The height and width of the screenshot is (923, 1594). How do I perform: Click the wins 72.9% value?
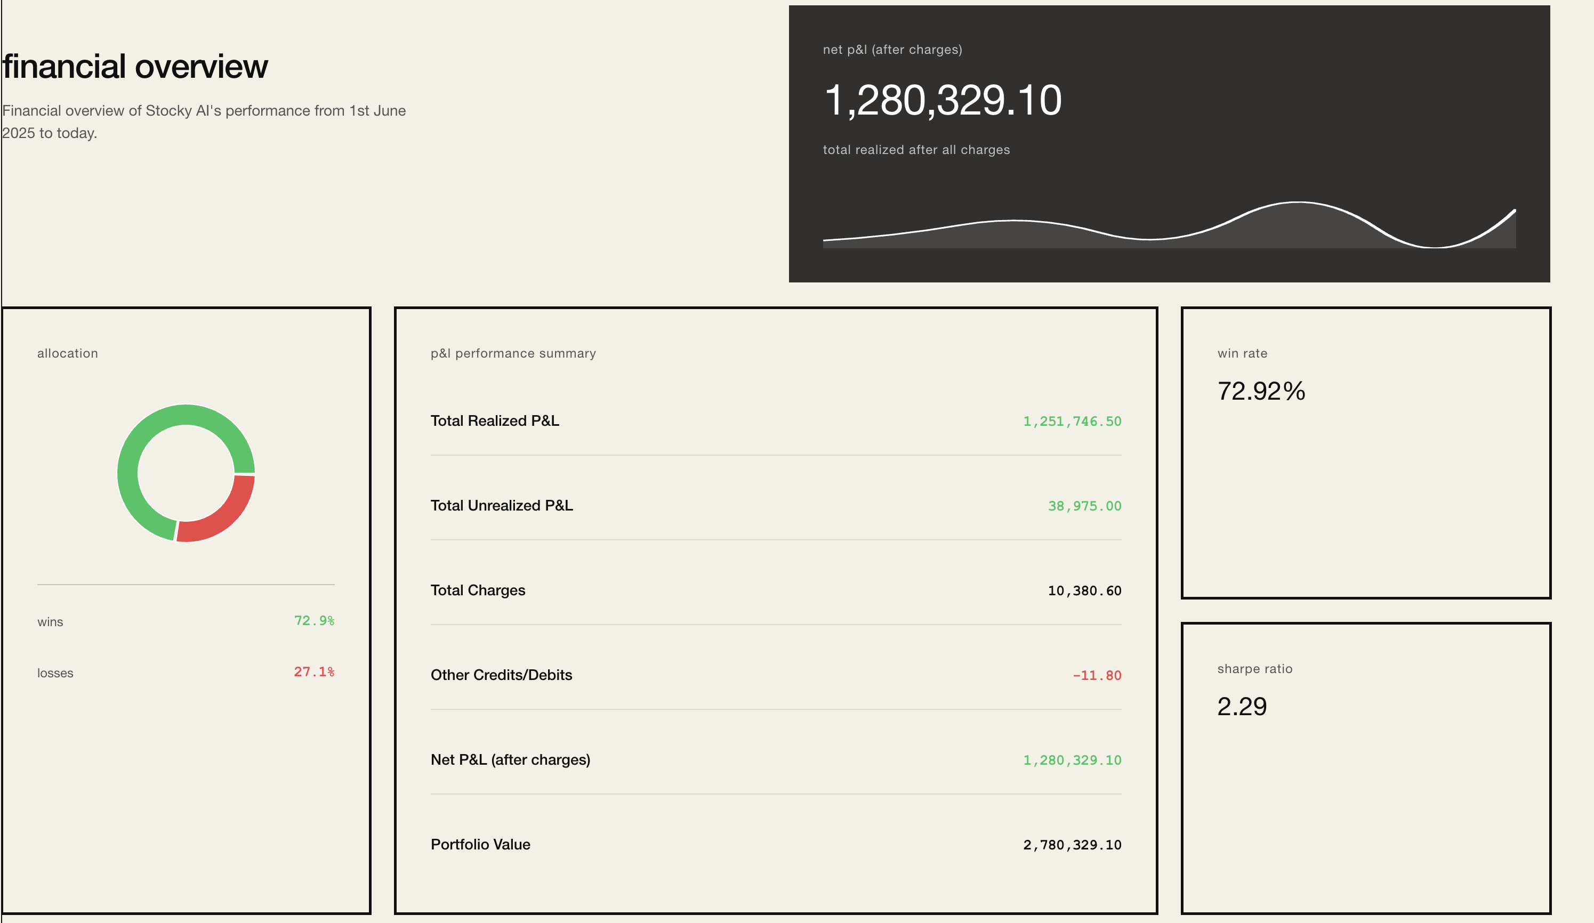315,621
